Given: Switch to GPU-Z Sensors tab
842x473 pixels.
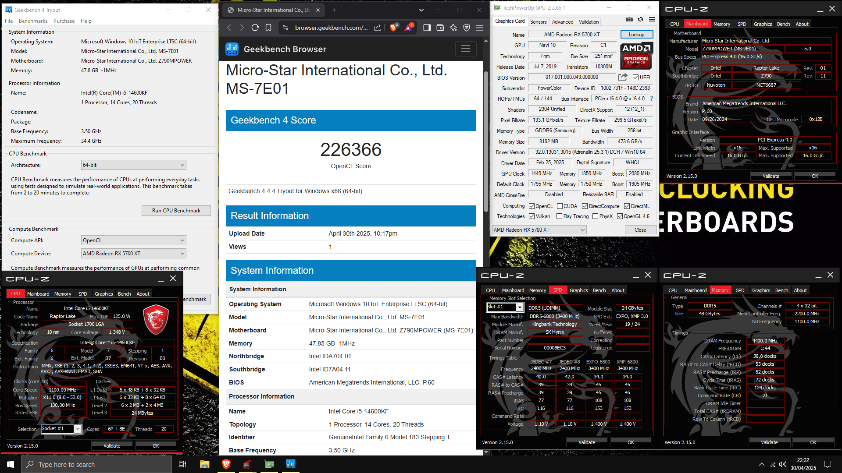Looking at the screenshot, I should pos(538,22).
